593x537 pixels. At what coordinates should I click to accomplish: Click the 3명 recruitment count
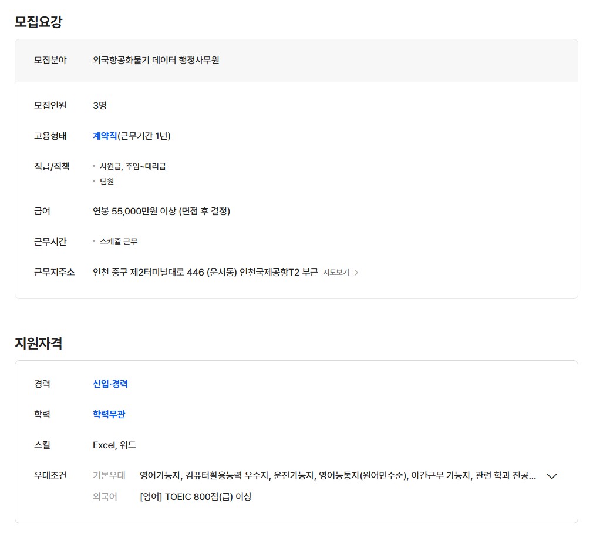[x=100, y=106]
